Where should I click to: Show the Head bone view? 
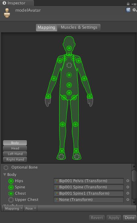(x=15, y=148)
